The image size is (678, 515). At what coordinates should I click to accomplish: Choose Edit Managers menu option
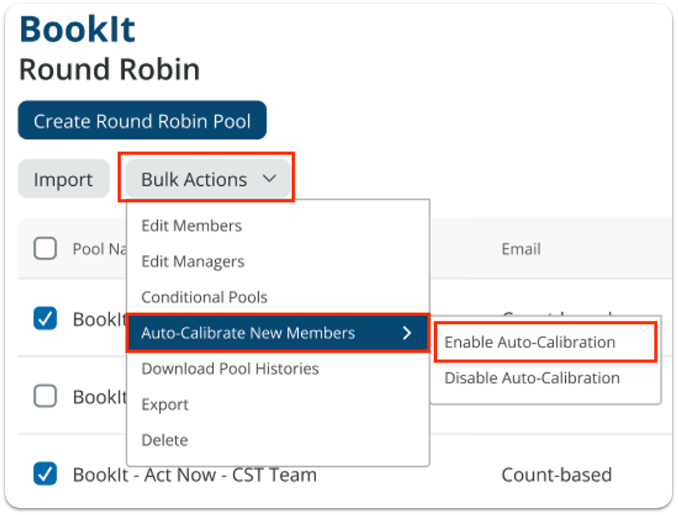point(193,261)
